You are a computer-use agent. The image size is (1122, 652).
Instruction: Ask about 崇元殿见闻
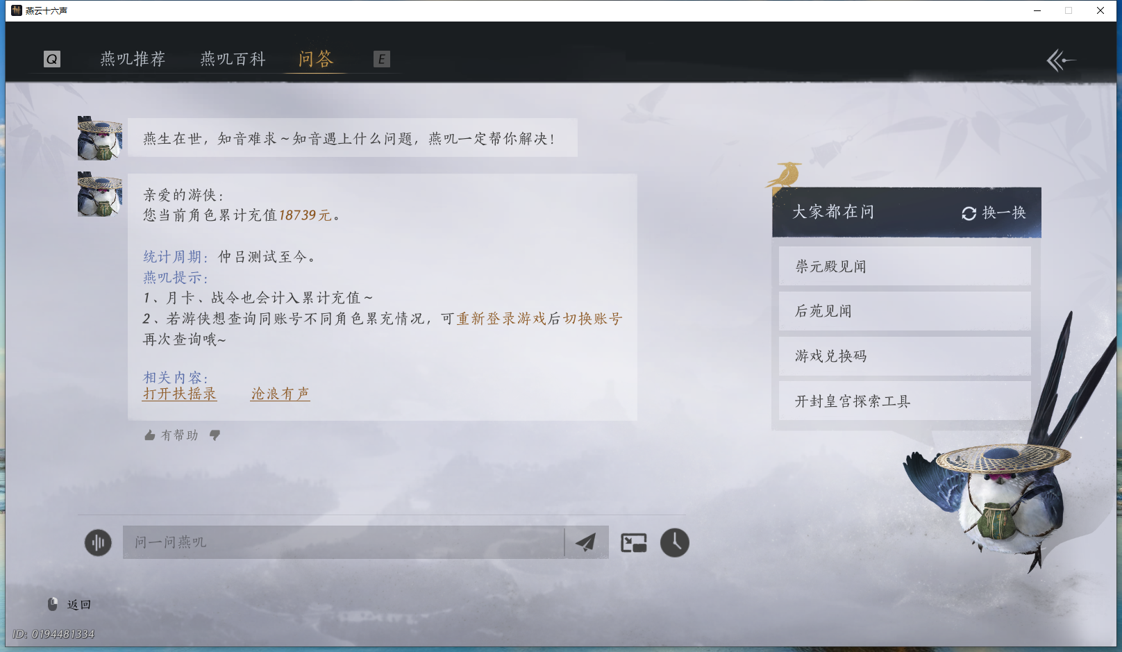[905, 266]
